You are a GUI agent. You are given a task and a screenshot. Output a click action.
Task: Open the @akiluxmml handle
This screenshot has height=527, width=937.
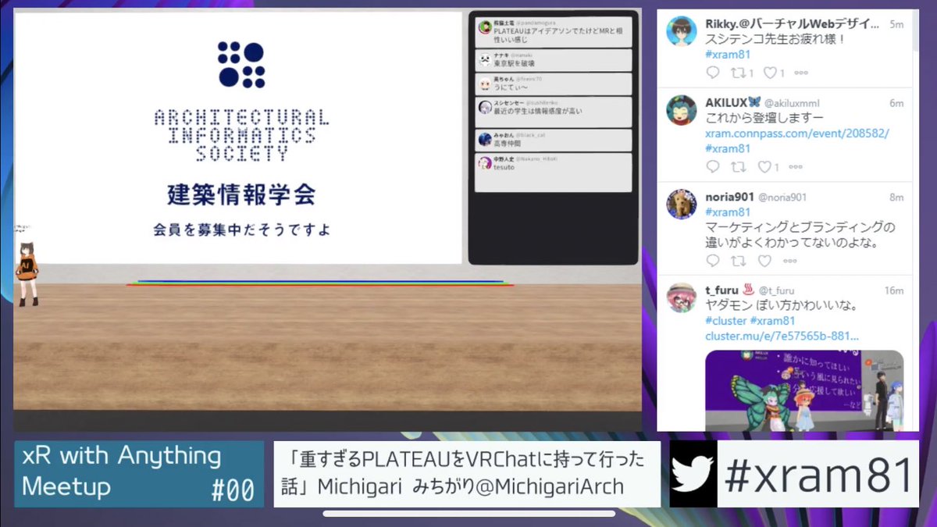pyautogui.click(x=792, y=103)
